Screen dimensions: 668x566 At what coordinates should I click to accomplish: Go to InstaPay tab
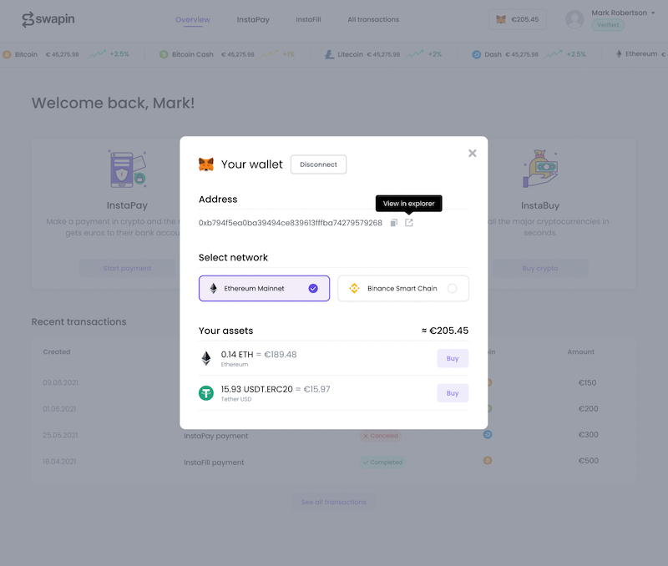tap(253, 19)
